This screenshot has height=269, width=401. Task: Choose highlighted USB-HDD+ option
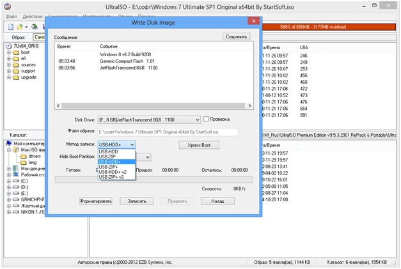pos(116,162)
